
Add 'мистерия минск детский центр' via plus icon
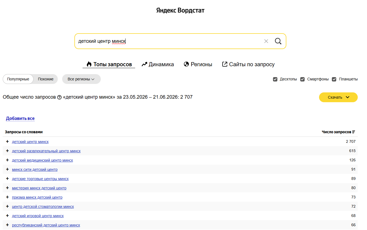[7, 188]
